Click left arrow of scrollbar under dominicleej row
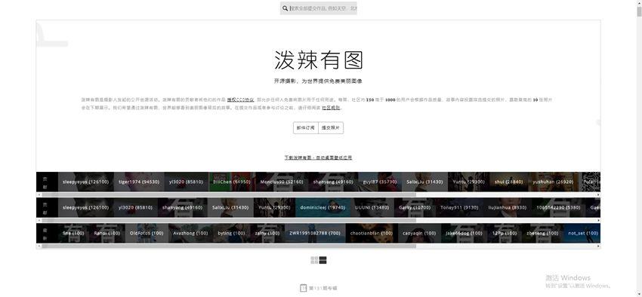Image resolution: width=642 pixels, height=297 pixels. click(39, 221)
